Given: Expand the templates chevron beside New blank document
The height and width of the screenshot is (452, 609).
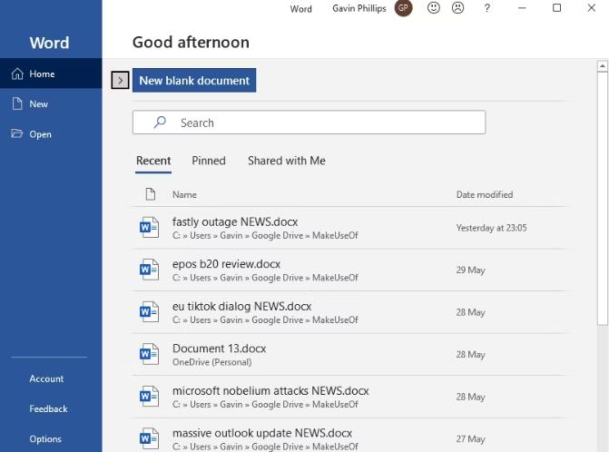Looking at the screenshot, I should tap(120, 81).
